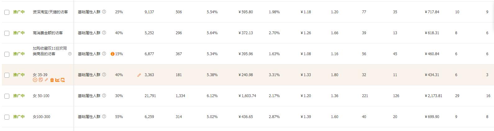The width and height of the screenshot is (494, 131).
Task: Click the help icon beside 基础属性人群 in 高消费金额的访客 row
Action: click(104, 33)
